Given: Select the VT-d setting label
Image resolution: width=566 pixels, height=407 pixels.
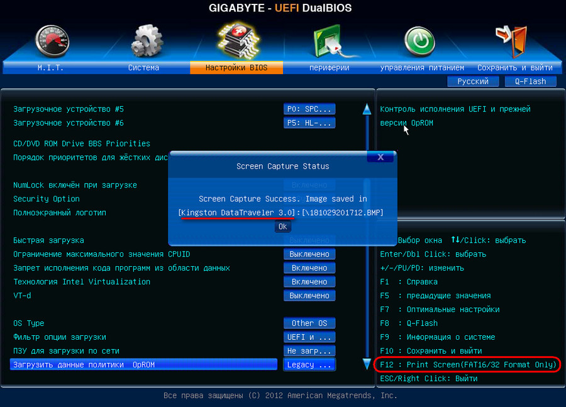Looking at the screenshot, I should click(22, 296).
